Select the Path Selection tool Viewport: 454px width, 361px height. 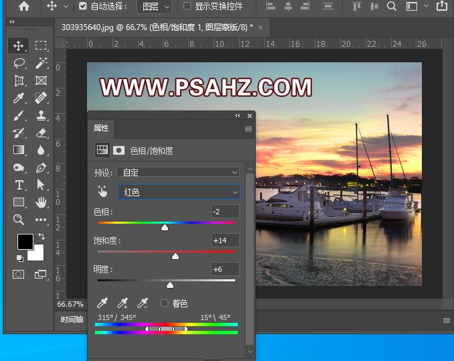tap(41, 185)
